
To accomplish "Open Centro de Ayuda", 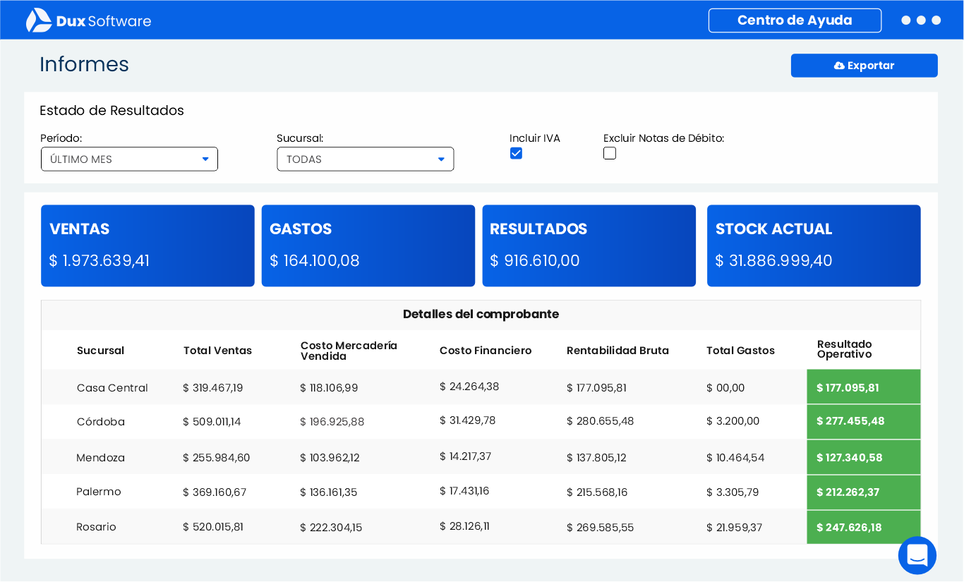I will coord(795,20).
